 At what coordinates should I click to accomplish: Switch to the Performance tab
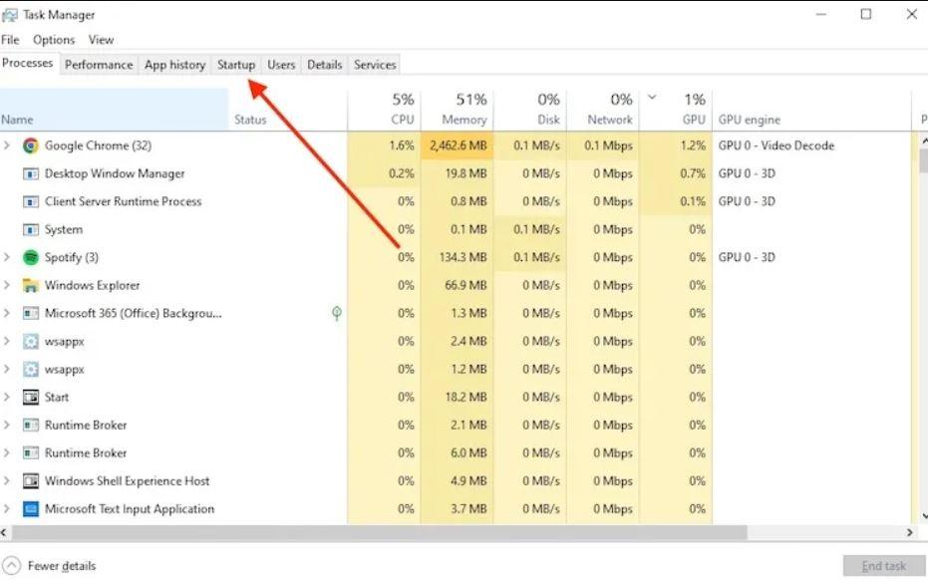point(99,65)
